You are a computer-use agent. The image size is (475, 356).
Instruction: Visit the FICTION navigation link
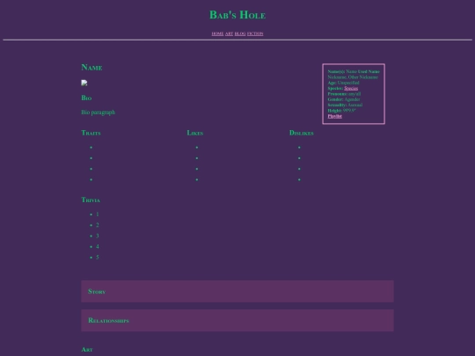255,33
